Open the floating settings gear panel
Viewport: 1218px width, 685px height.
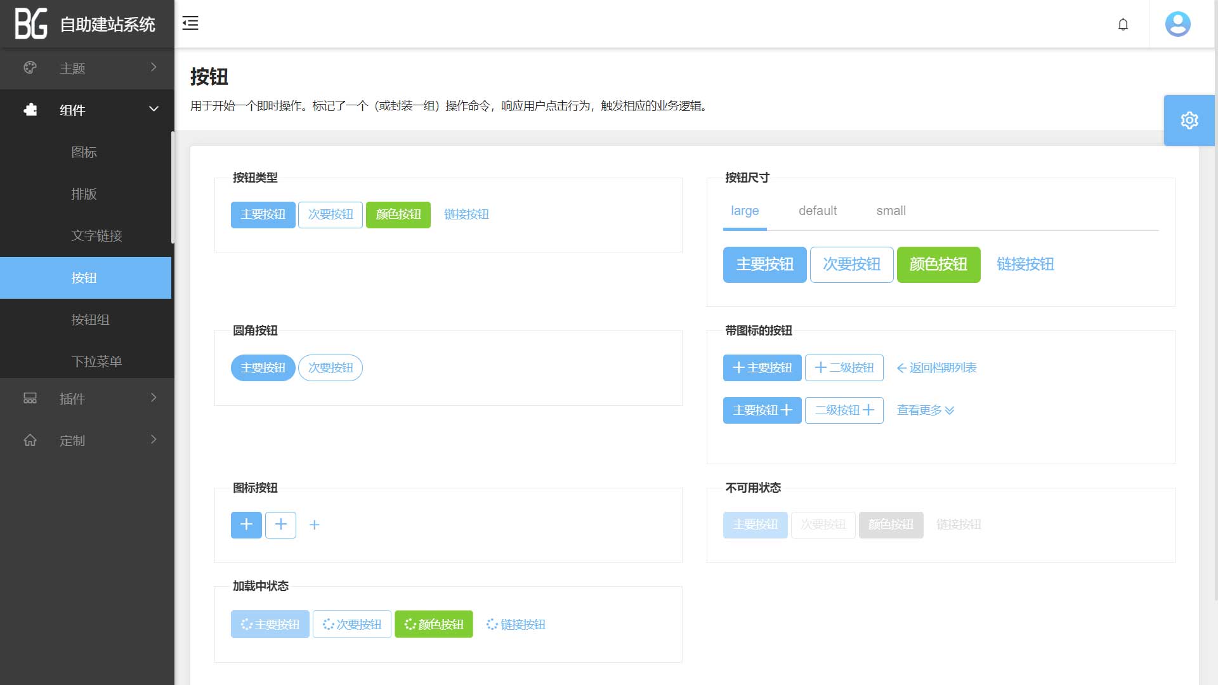click(x=1189, y=121)
